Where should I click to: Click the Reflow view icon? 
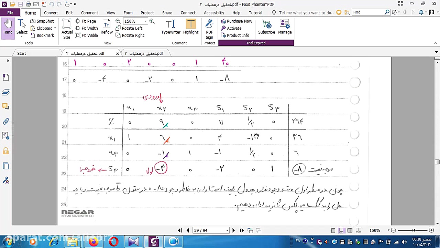pos(107,28)
